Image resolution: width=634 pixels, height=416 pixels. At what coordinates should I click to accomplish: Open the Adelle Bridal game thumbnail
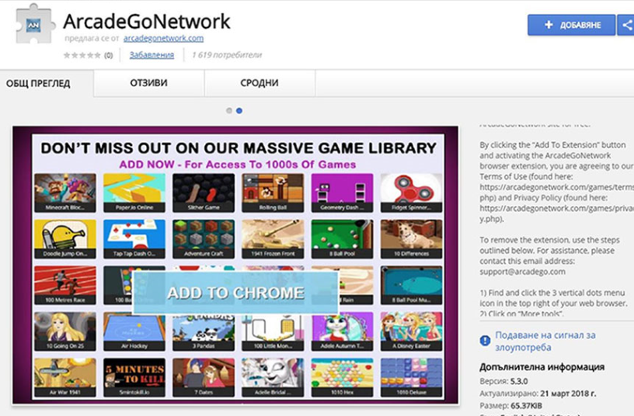[273, 377]
